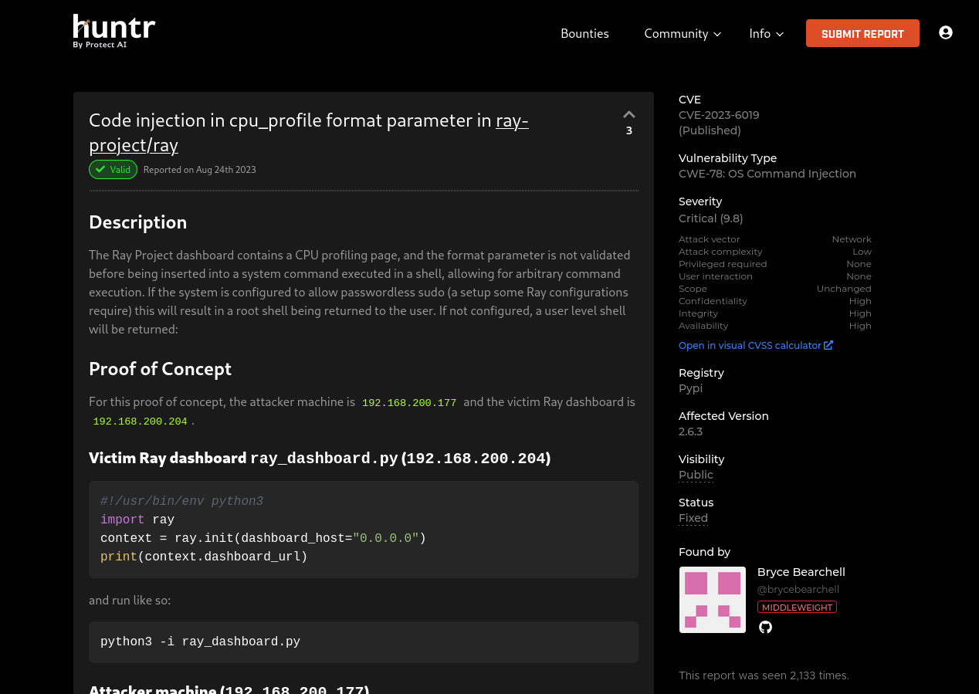Click the Victim Ray dashboard heading
The image size is (979, 694).
(320, 459)
